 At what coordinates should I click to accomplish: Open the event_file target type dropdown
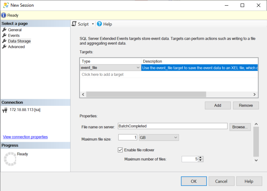coord(138,68)
